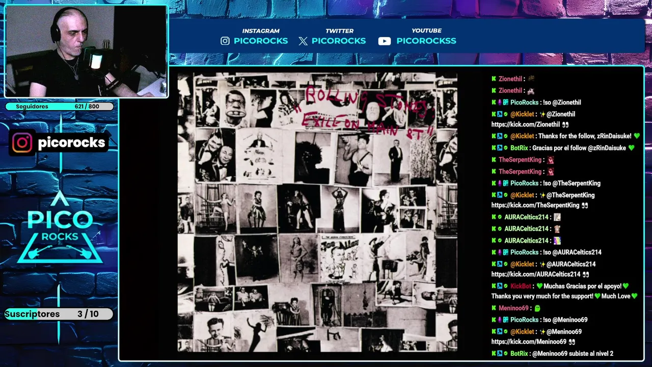This screenshot has height=367, width=652.
Task: Click the Suscriptores label
Action: pyautogui.click(x=33, y=314)
